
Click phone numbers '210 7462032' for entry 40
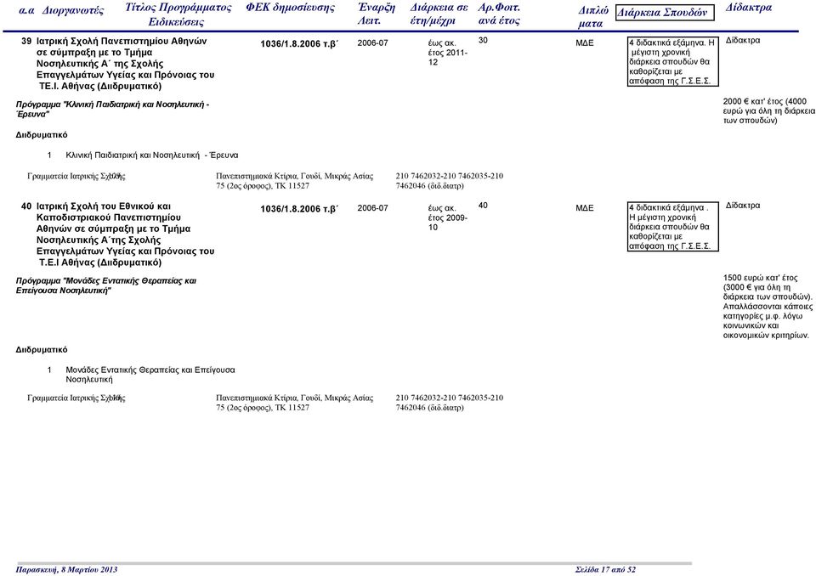tap(450, 403)
